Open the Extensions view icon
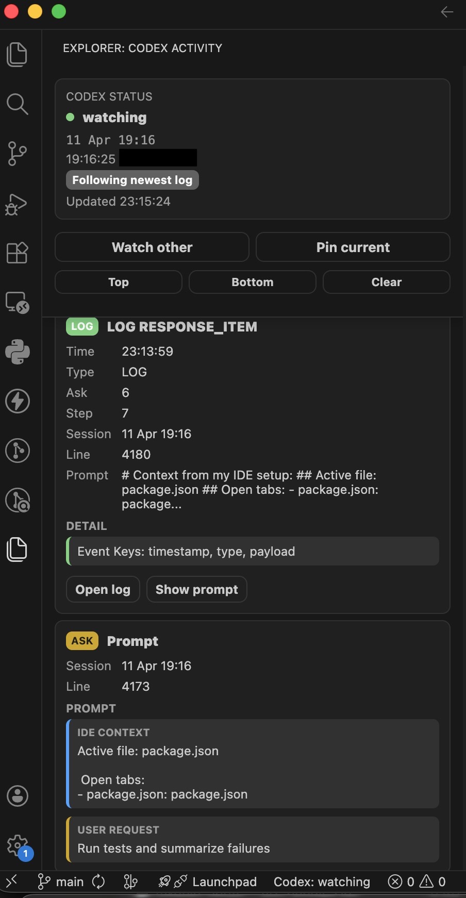The height and width of the screenshot is (898, 466). 17,253
